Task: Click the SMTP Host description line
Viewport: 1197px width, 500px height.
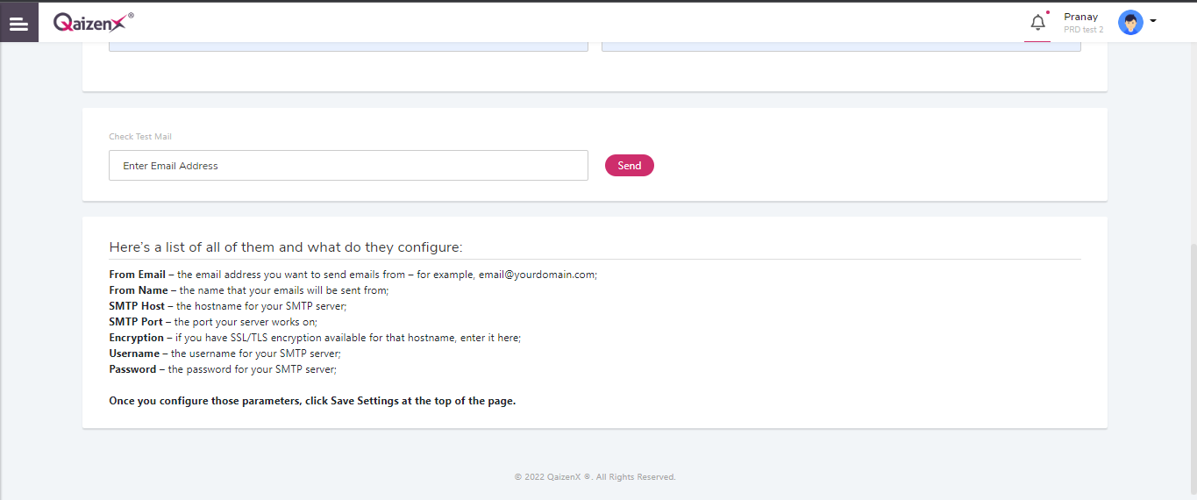Action: click(x=228, y=306)
